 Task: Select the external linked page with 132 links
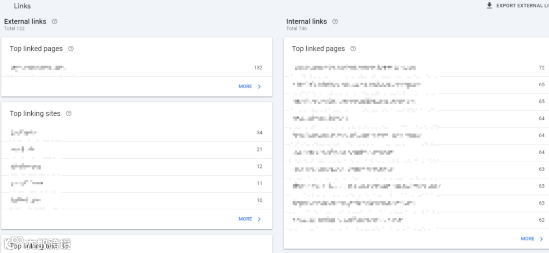coord(38,68)
